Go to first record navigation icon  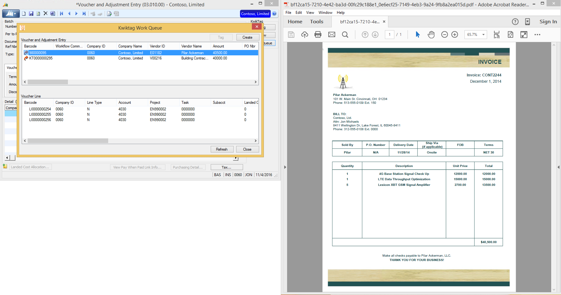[x=62, y=14]
